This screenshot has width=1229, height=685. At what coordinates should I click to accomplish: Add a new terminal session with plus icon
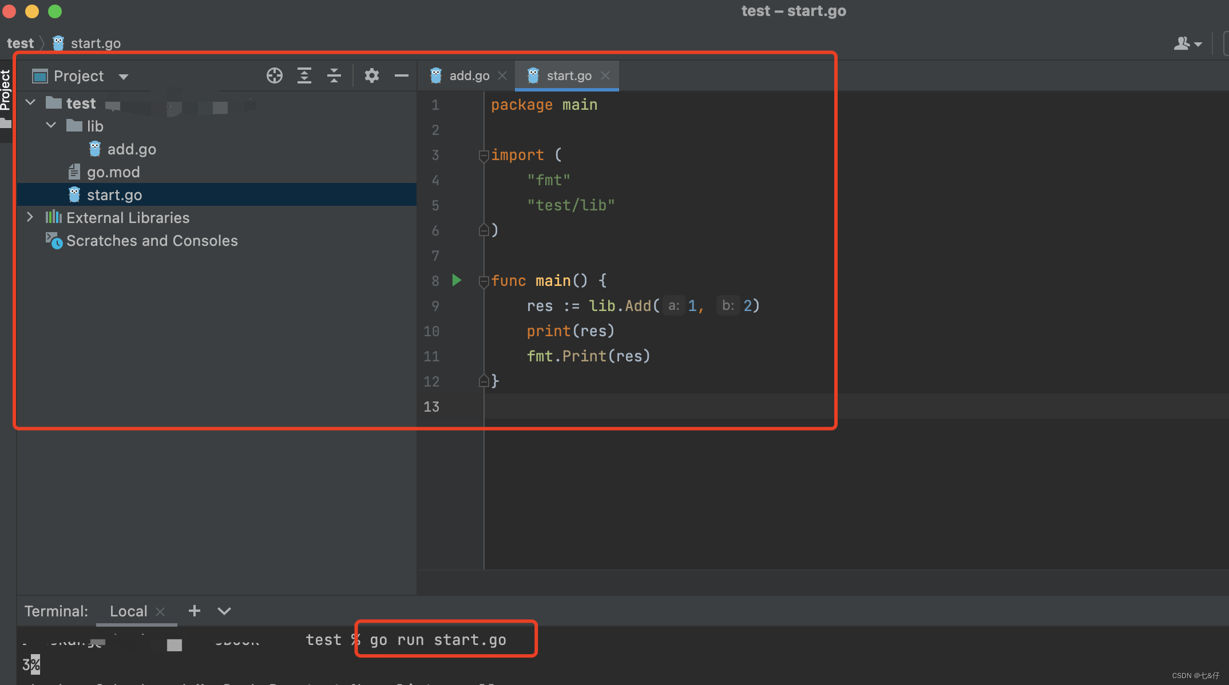pyautogui.click(x=195, y=611)
